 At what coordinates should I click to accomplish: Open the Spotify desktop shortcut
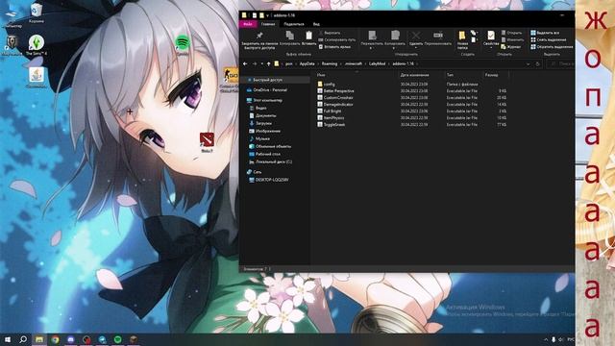tap(183, 45)
